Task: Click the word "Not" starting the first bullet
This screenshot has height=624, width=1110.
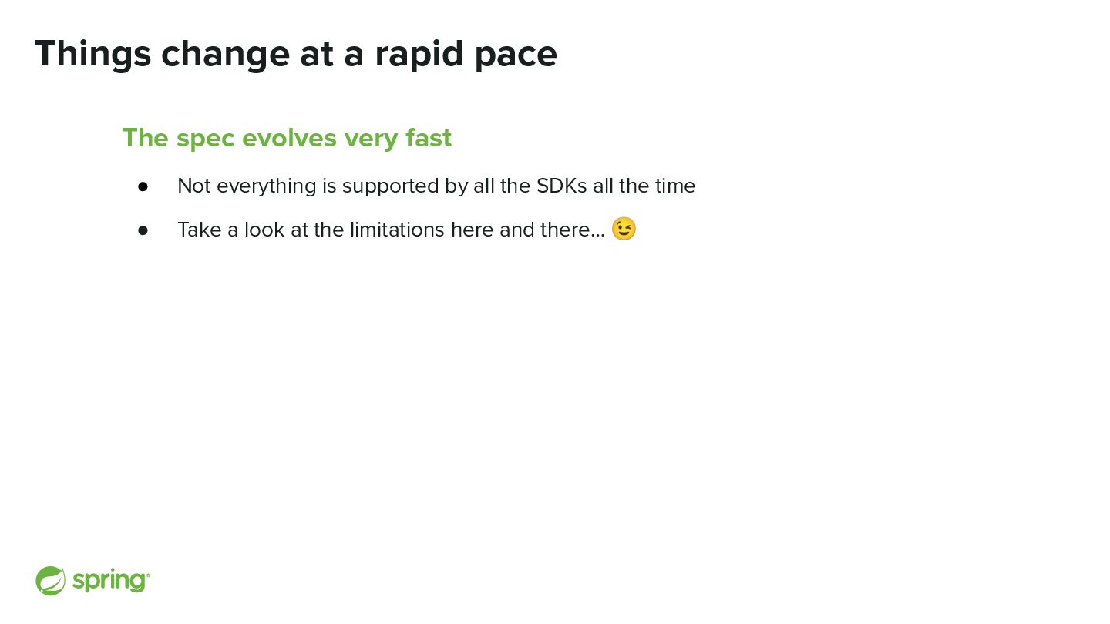Action: (x=193, y=186)
